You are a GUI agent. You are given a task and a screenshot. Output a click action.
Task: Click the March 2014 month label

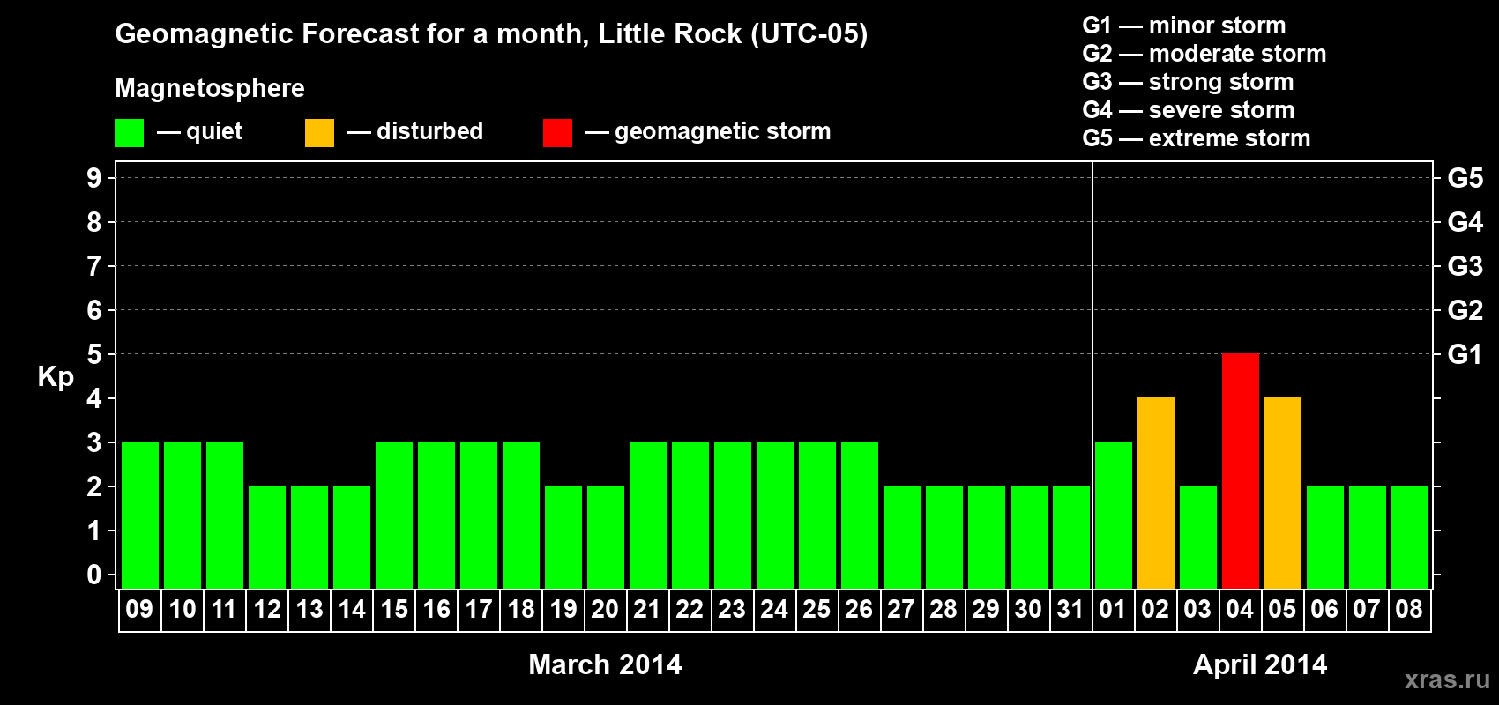605,664
